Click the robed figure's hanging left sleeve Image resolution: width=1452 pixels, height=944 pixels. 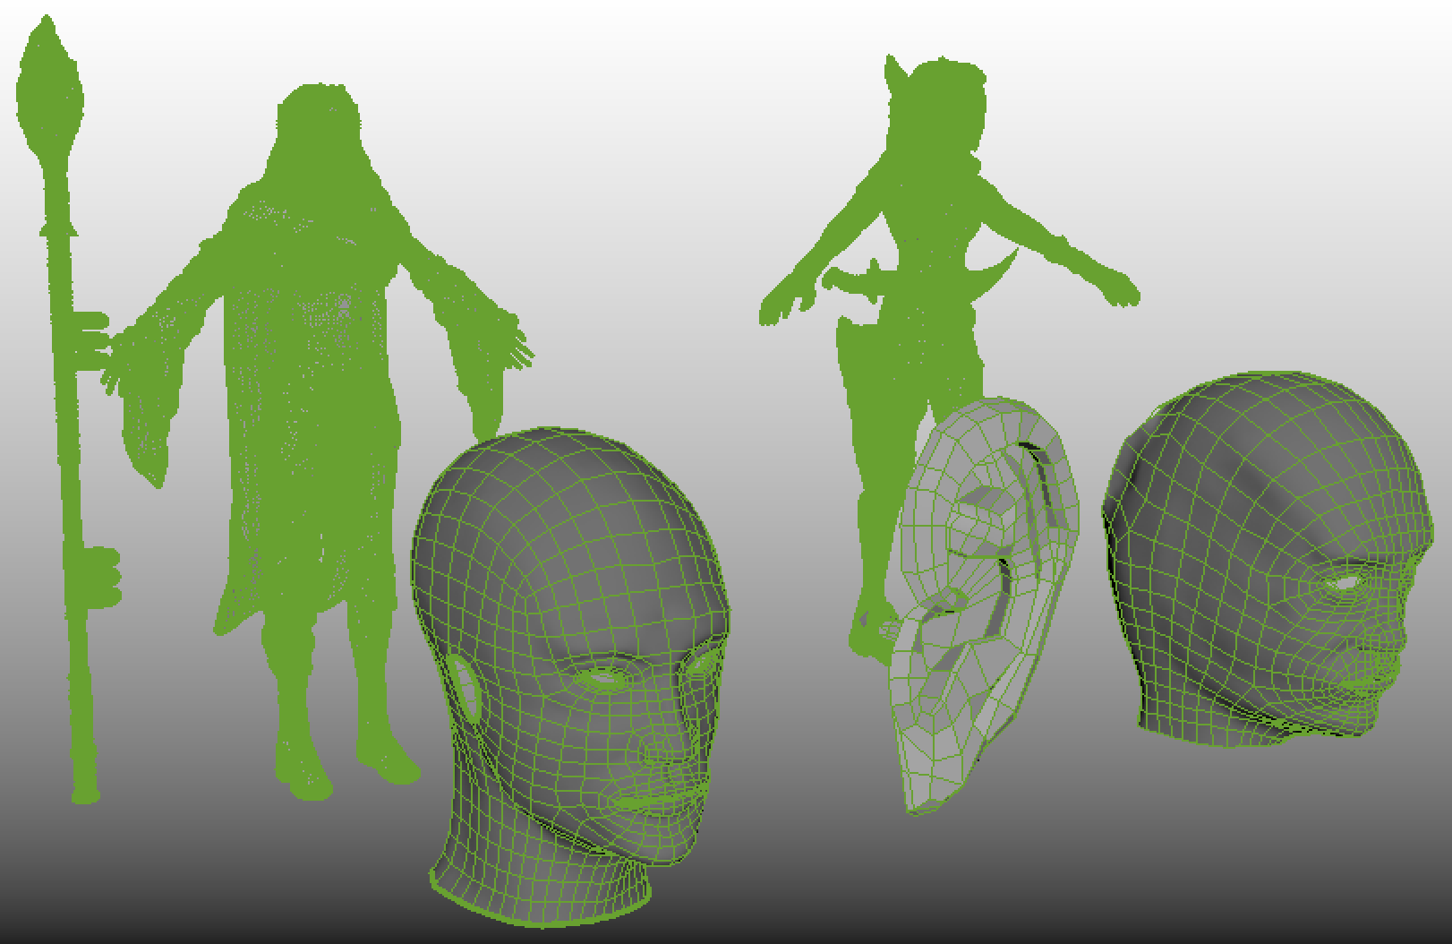coord(148,421)
